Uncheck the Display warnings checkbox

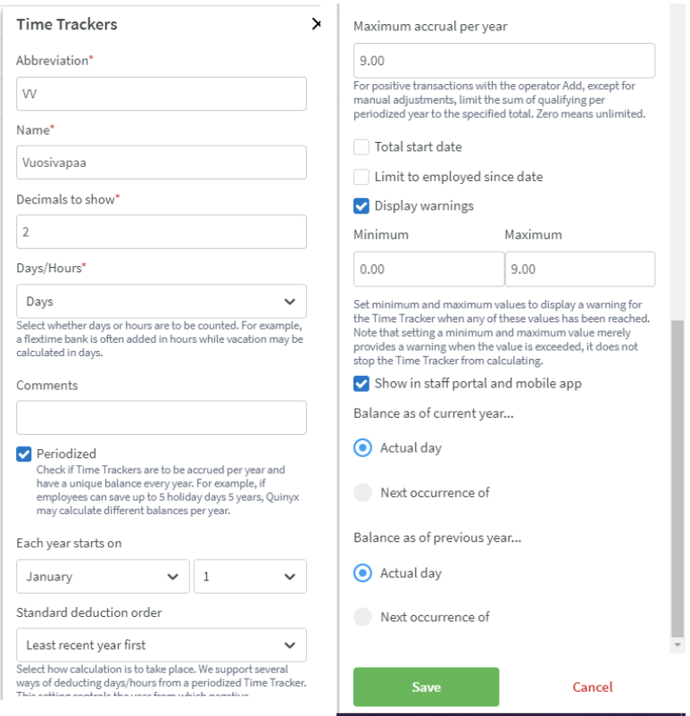pos(362,206)
